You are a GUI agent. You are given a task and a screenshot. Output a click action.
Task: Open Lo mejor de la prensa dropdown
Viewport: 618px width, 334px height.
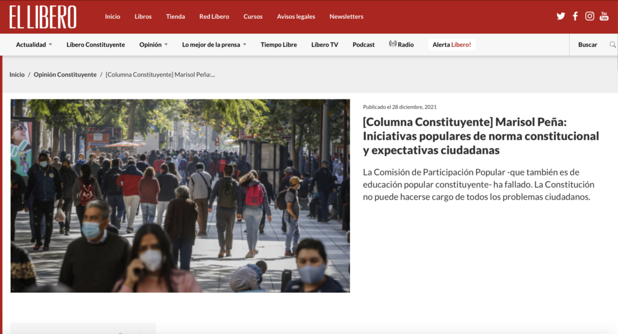214,45
